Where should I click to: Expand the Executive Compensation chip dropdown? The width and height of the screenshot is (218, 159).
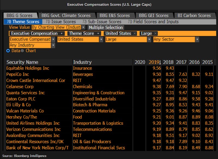(x=62, y=33)
